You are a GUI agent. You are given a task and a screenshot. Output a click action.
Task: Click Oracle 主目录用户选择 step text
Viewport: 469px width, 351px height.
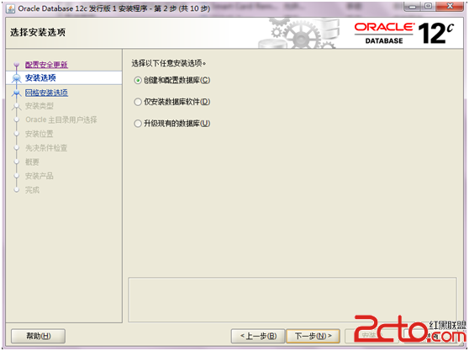click(61, 120)
